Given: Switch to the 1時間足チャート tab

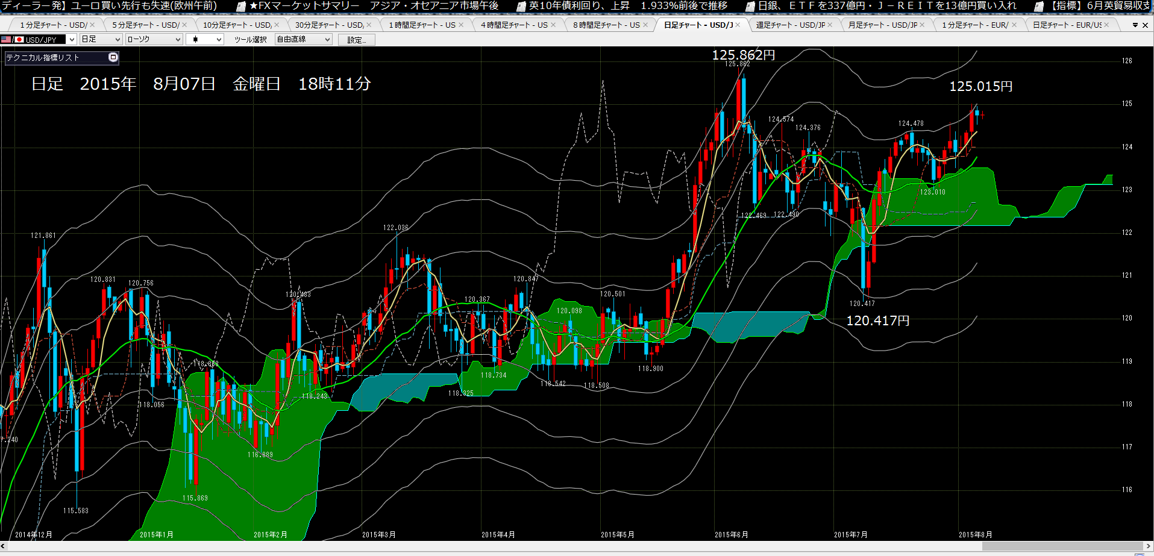Looking at the screenshot, I should 422,25.
